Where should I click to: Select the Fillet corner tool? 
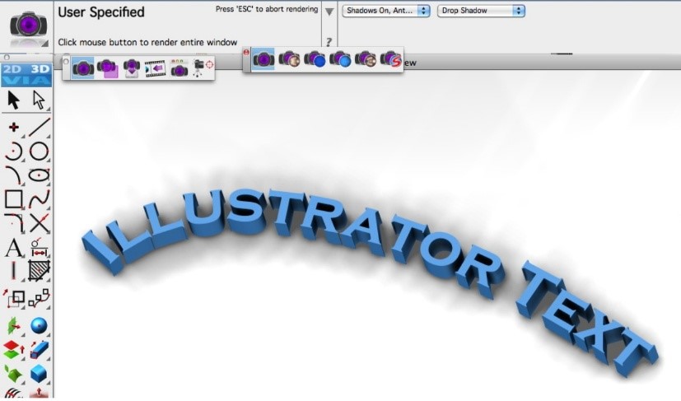14,223
